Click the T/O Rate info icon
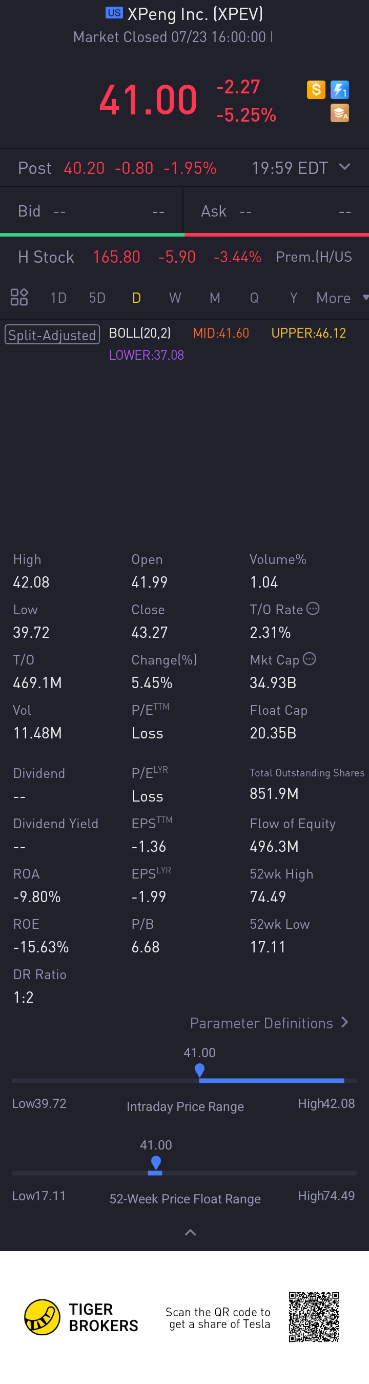 (x=313, y=609)
